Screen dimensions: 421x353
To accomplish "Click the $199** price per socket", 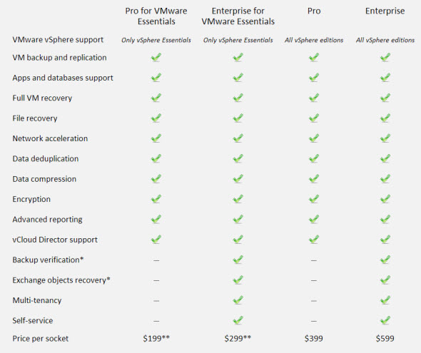I will (156, 339).
